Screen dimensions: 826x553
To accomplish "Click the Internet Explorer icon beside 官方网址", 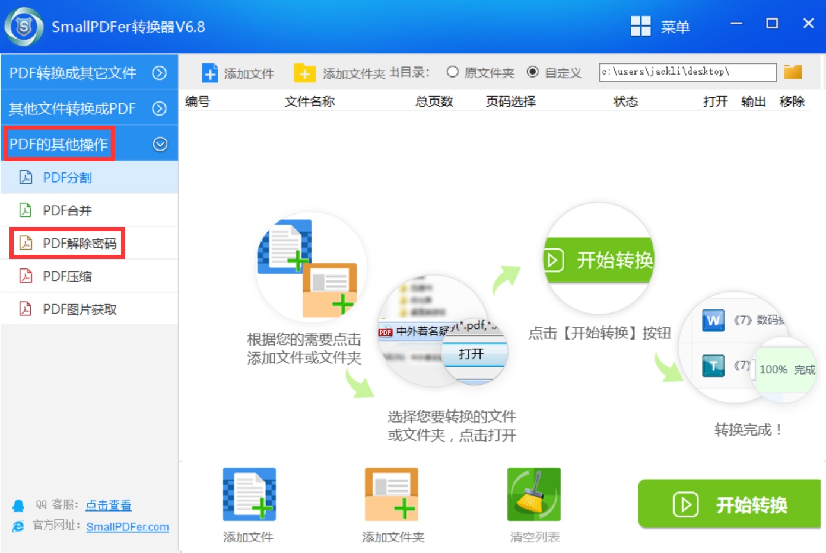I will pos(18,526).
